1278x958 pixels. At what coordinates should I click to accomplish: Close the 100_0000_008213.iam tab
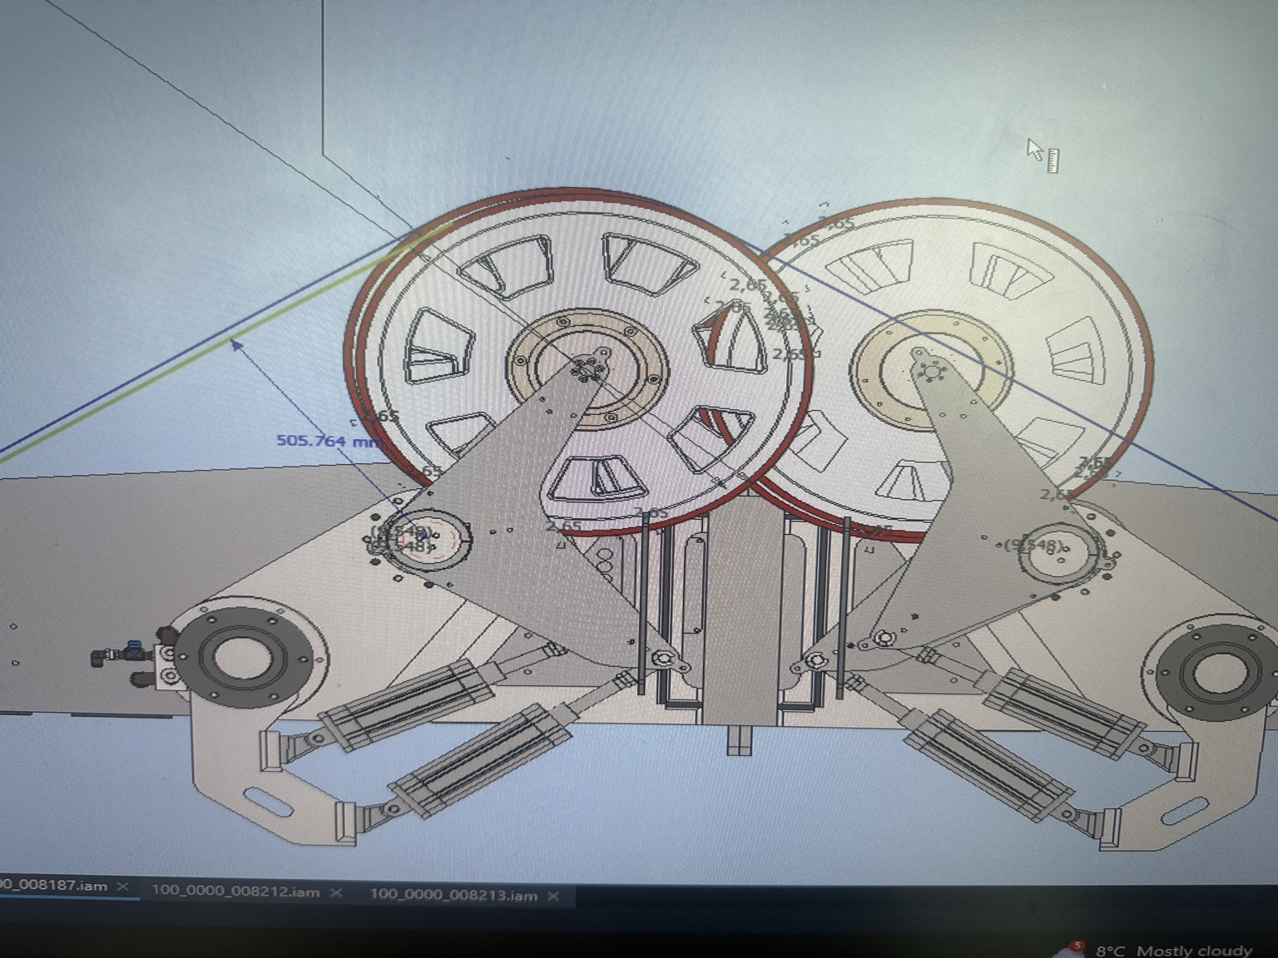pos(553,896)
